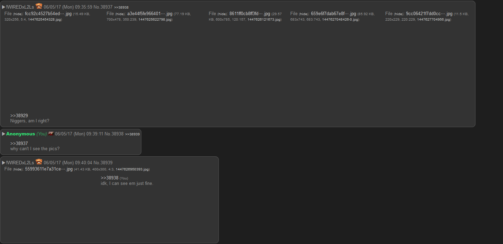Viewport: 503px width, 244px height.
Task: Follow quote link >>38938 (You) in last post
Action: pyautogui.click(x=109, y=178)
